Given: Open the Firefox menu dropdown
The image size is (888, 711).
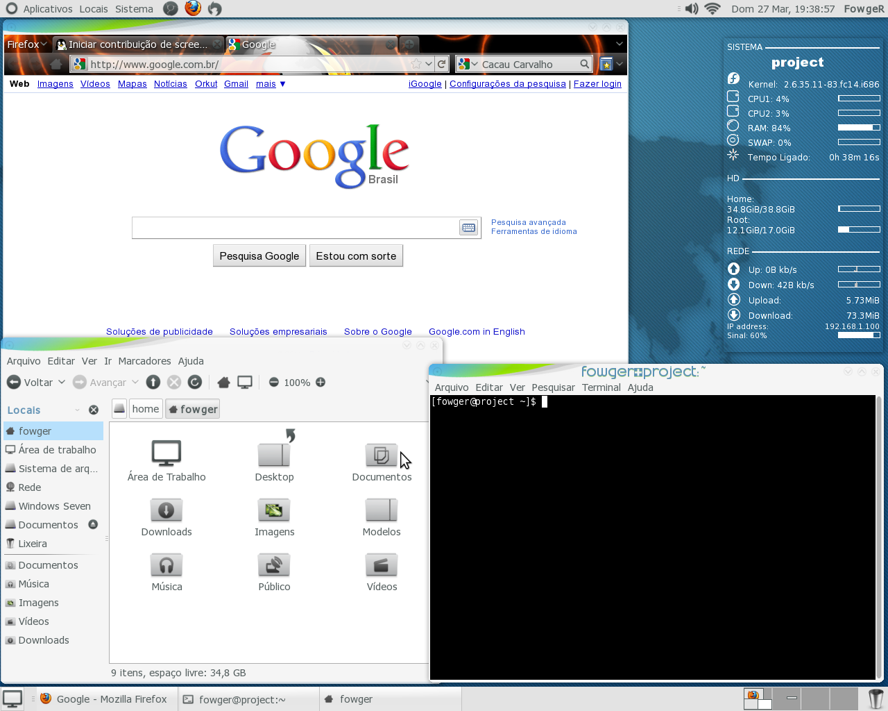Looking at the screenshot, I should coord(27,44).
